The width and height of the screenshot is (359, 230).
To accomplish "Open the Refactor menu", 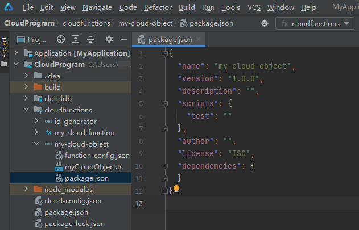I will tap(158, 7).
